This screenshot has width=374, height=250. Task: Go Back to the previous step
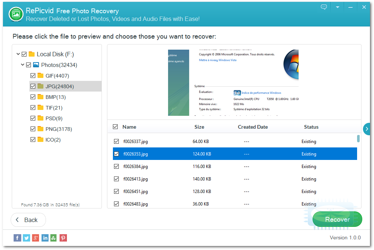tap(28, 220)
